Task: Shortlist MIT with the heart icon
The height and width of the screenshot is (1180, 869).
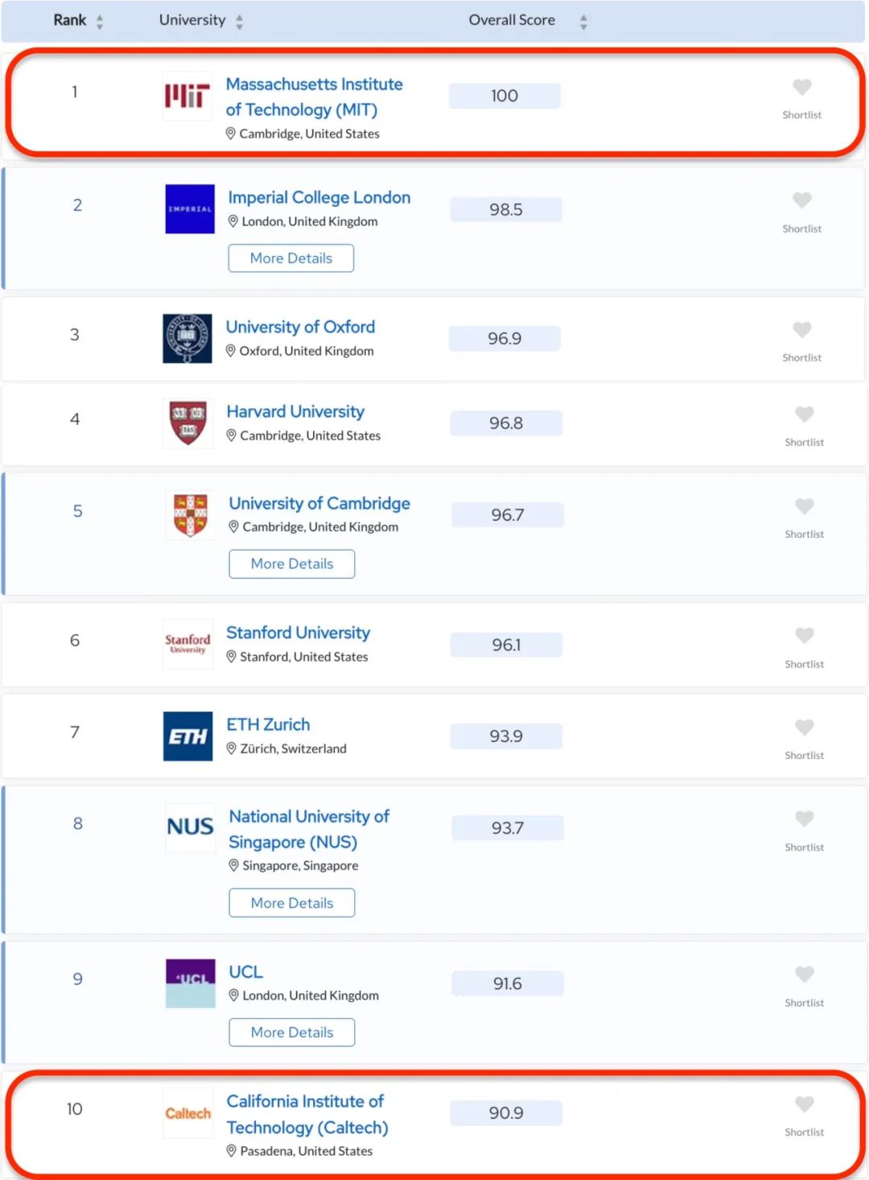Action: click(802, 87)
